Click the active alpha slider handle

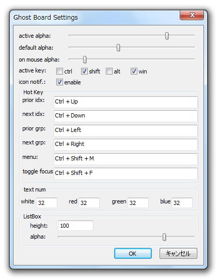pyautogui.click(x=167, y=36)
